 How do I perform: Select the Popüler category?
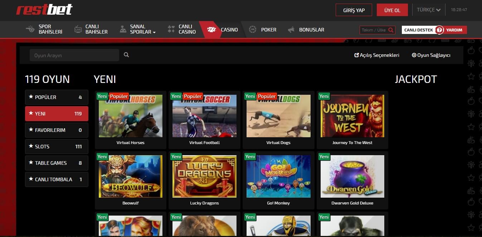click(x=57, y=97)
